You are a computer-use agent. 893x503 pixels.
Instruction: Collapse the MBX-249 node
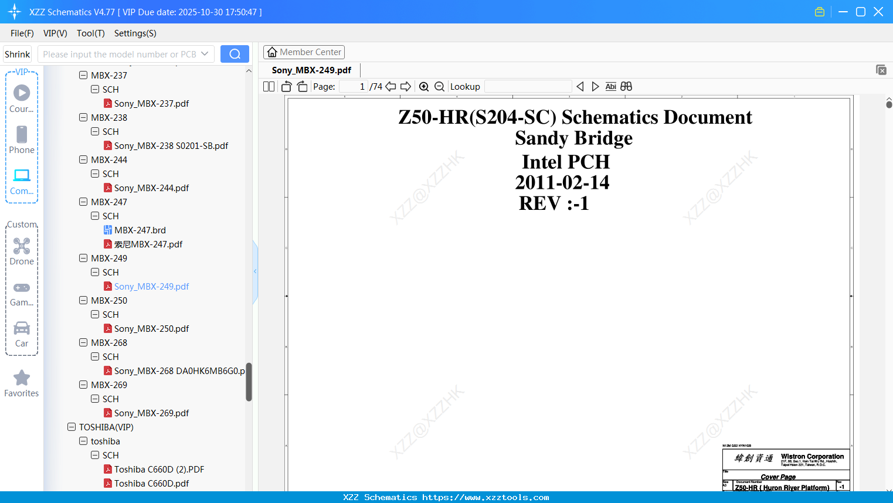pyautogui.click(x=83, y=259)
